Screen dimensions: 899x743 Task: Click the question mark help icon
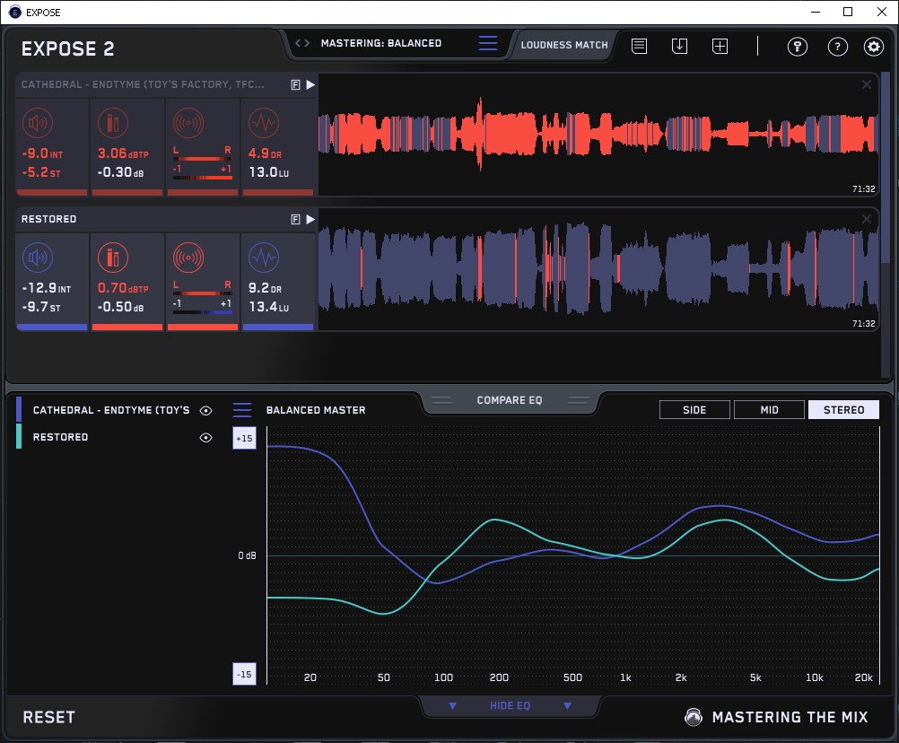837,47
